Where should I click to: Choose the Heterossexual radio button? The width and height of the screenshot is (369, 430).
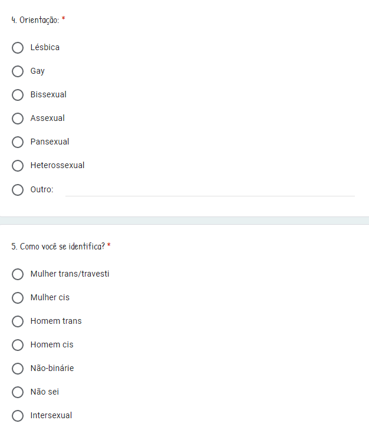(18, 165)
